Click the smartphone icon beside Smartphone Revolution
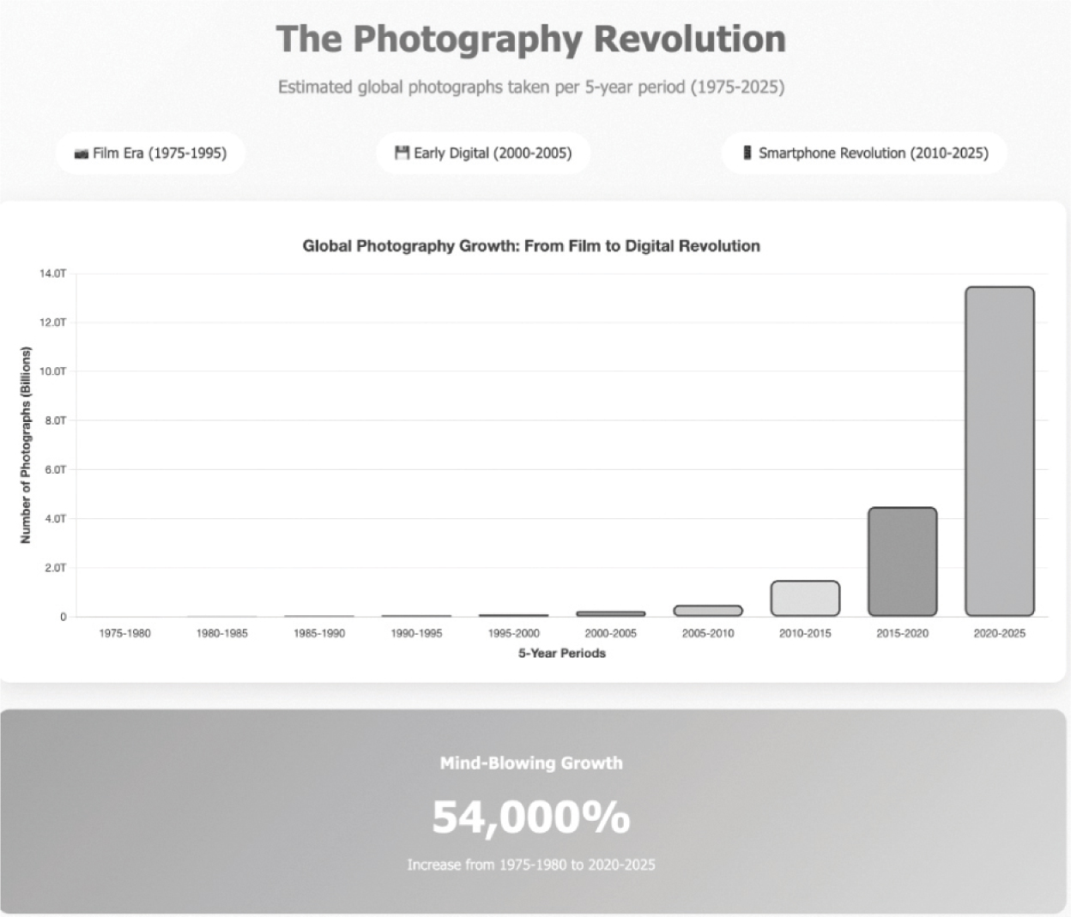 point(747,153)
